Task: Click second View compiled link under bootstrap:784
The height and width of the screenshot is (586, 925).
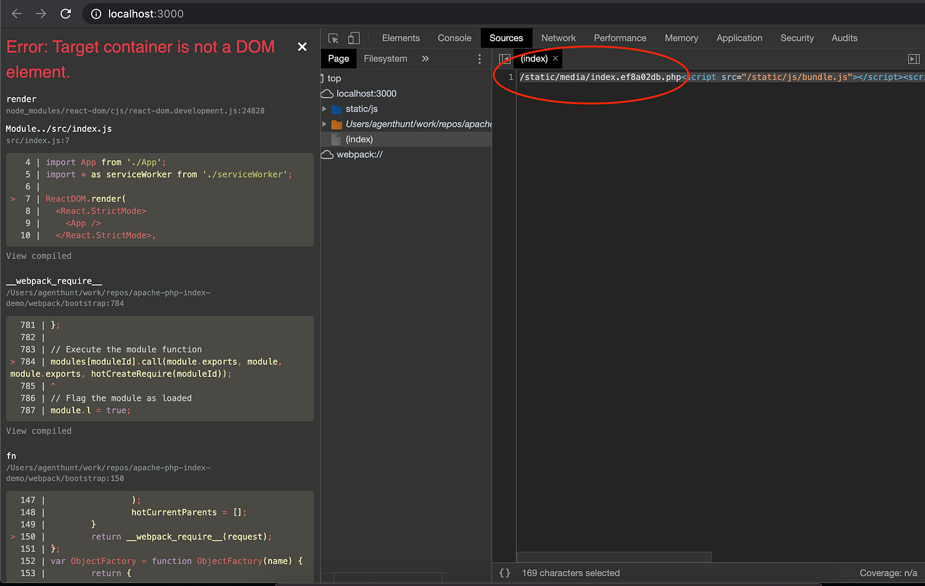Action: point(39,431)
